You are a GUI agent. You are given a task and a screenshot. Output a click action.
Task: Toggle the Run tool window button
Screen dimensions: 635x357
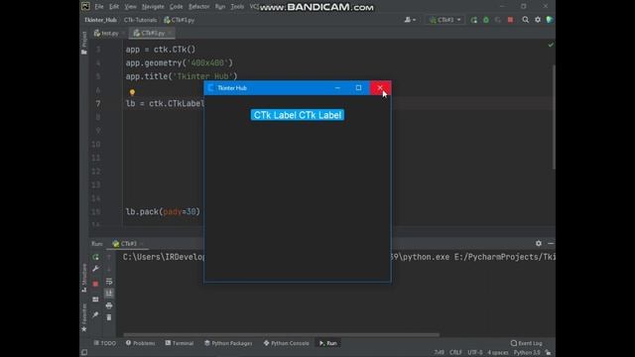[x=328, y=343]
